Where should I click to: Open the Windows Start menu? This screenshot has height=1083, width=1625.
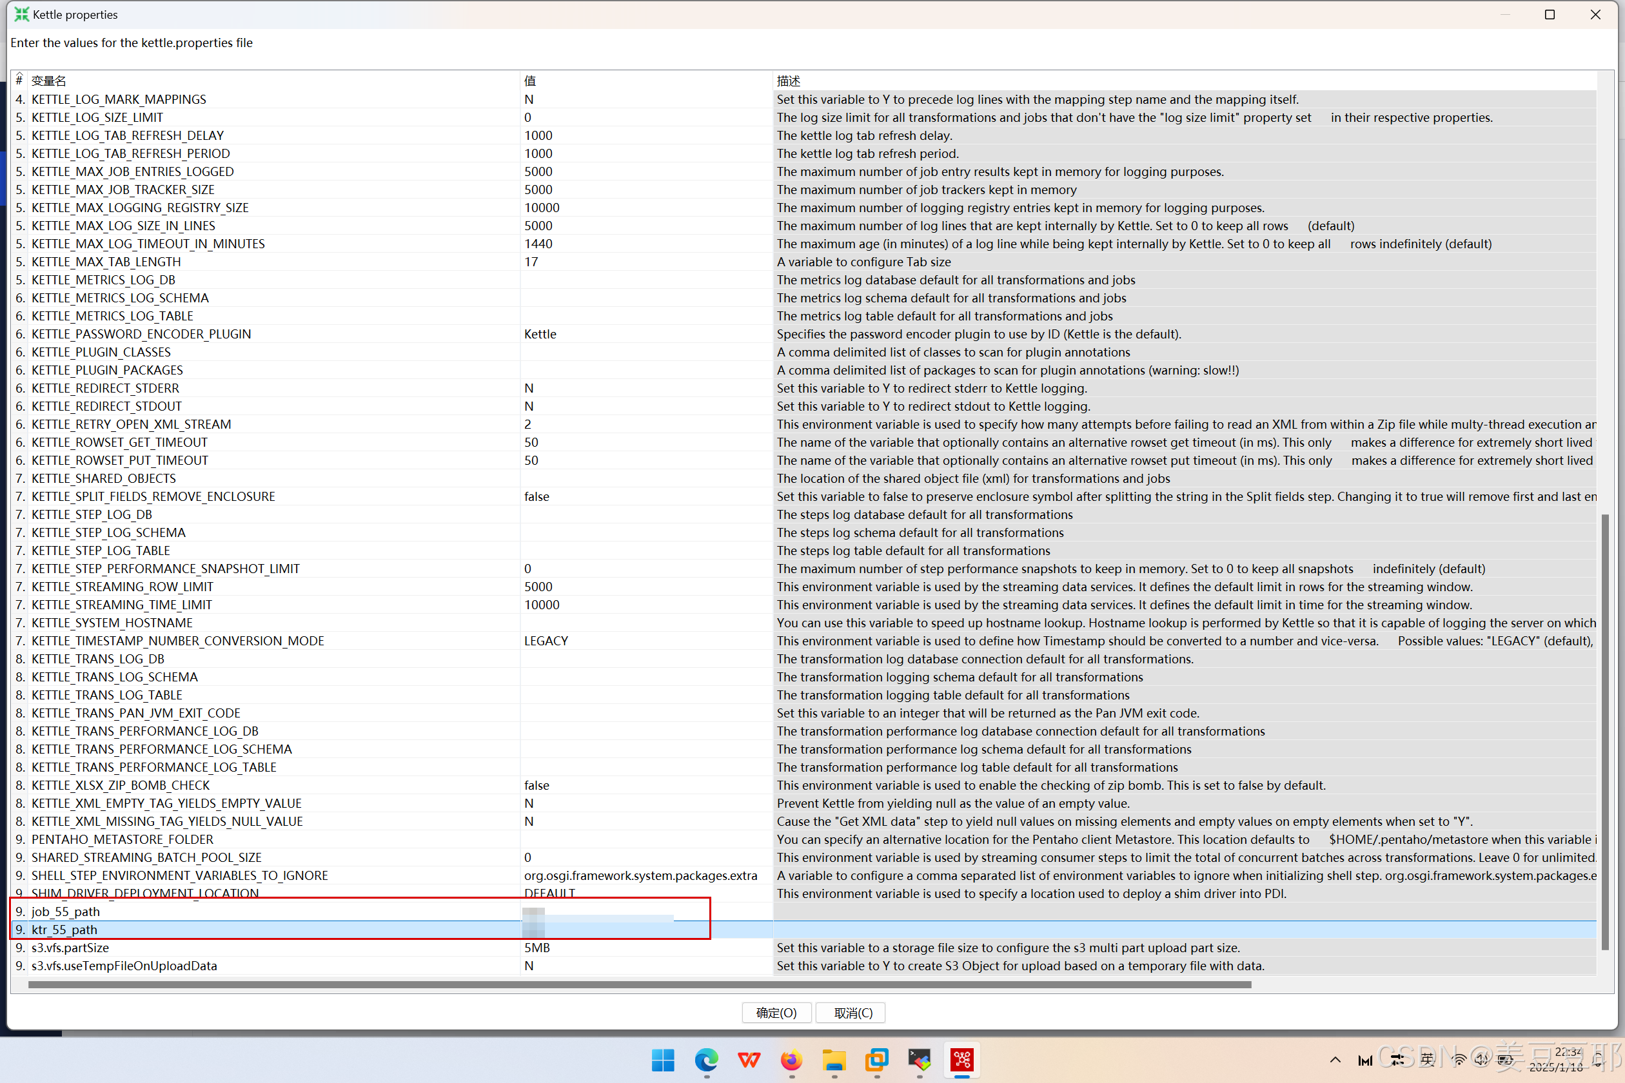coord(663,1060)
